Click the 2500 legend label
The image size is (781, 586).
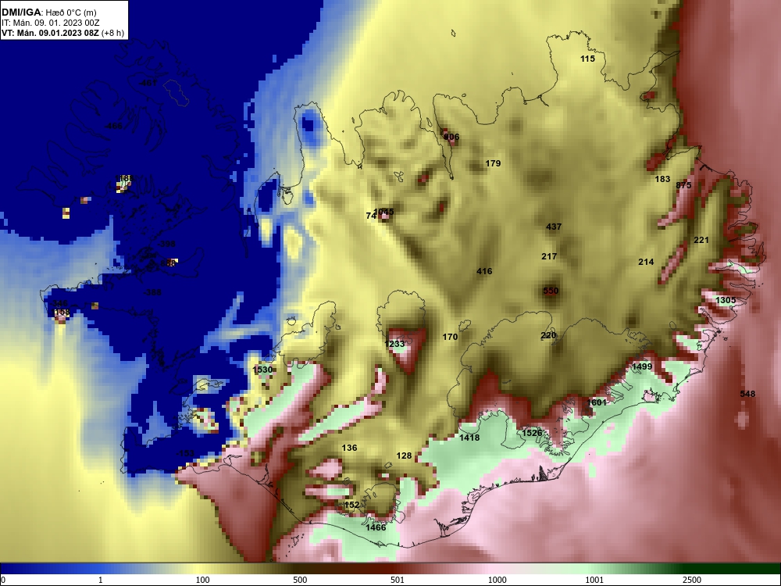pyautogui.click(x=691, y=580)
